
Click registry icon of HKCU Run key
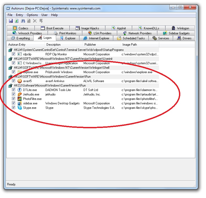10,86
